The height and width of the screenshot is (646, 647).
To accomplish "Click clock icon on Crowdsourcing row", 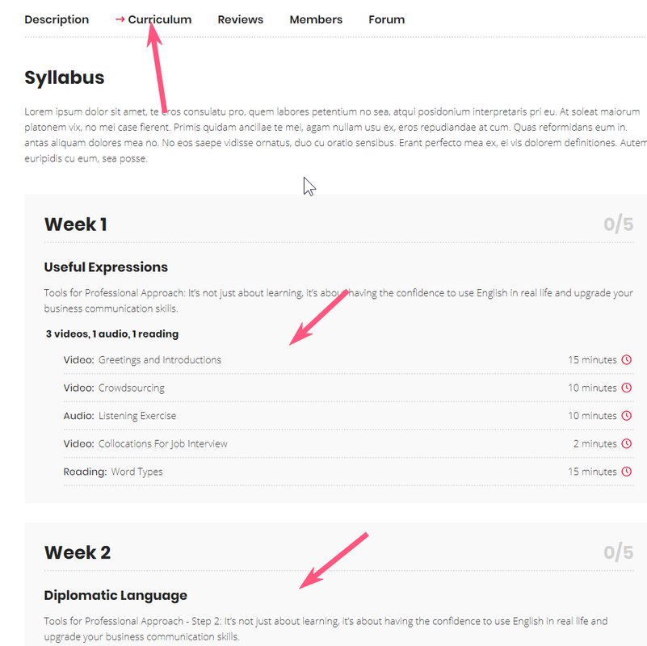I will (626, 388).
